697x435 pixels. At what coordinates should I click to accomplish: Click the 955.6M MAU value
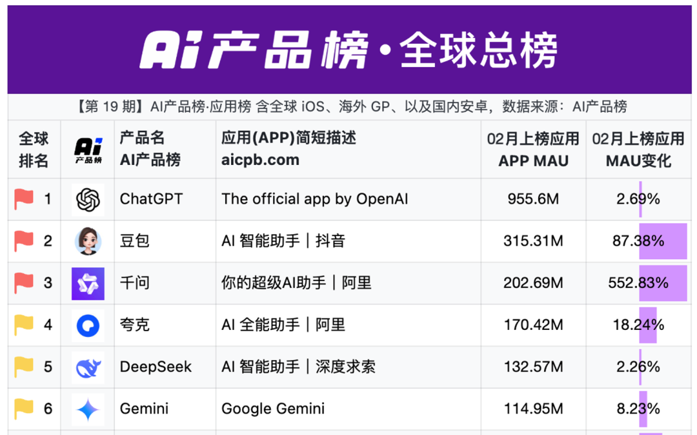point(534,199)
